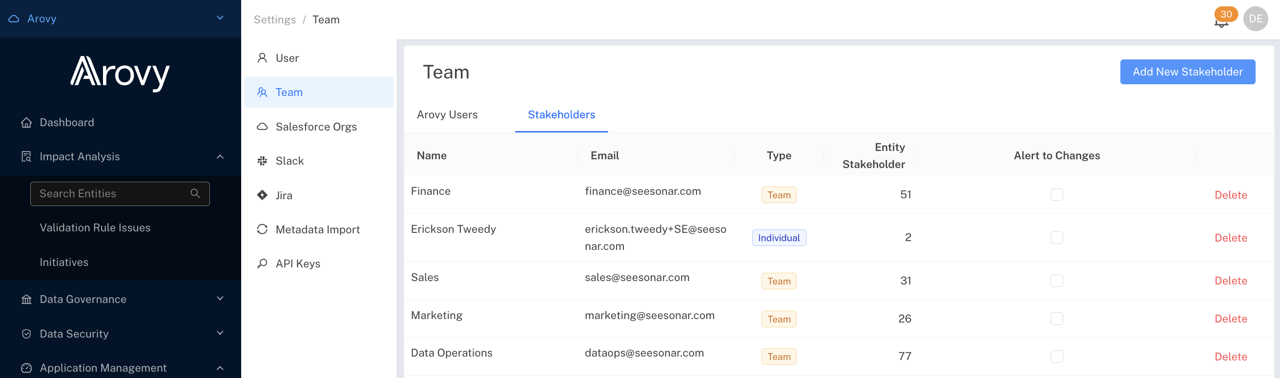Click the Data Security shield icon
Screen dimensions: 1280x378
tap(26, 334)
